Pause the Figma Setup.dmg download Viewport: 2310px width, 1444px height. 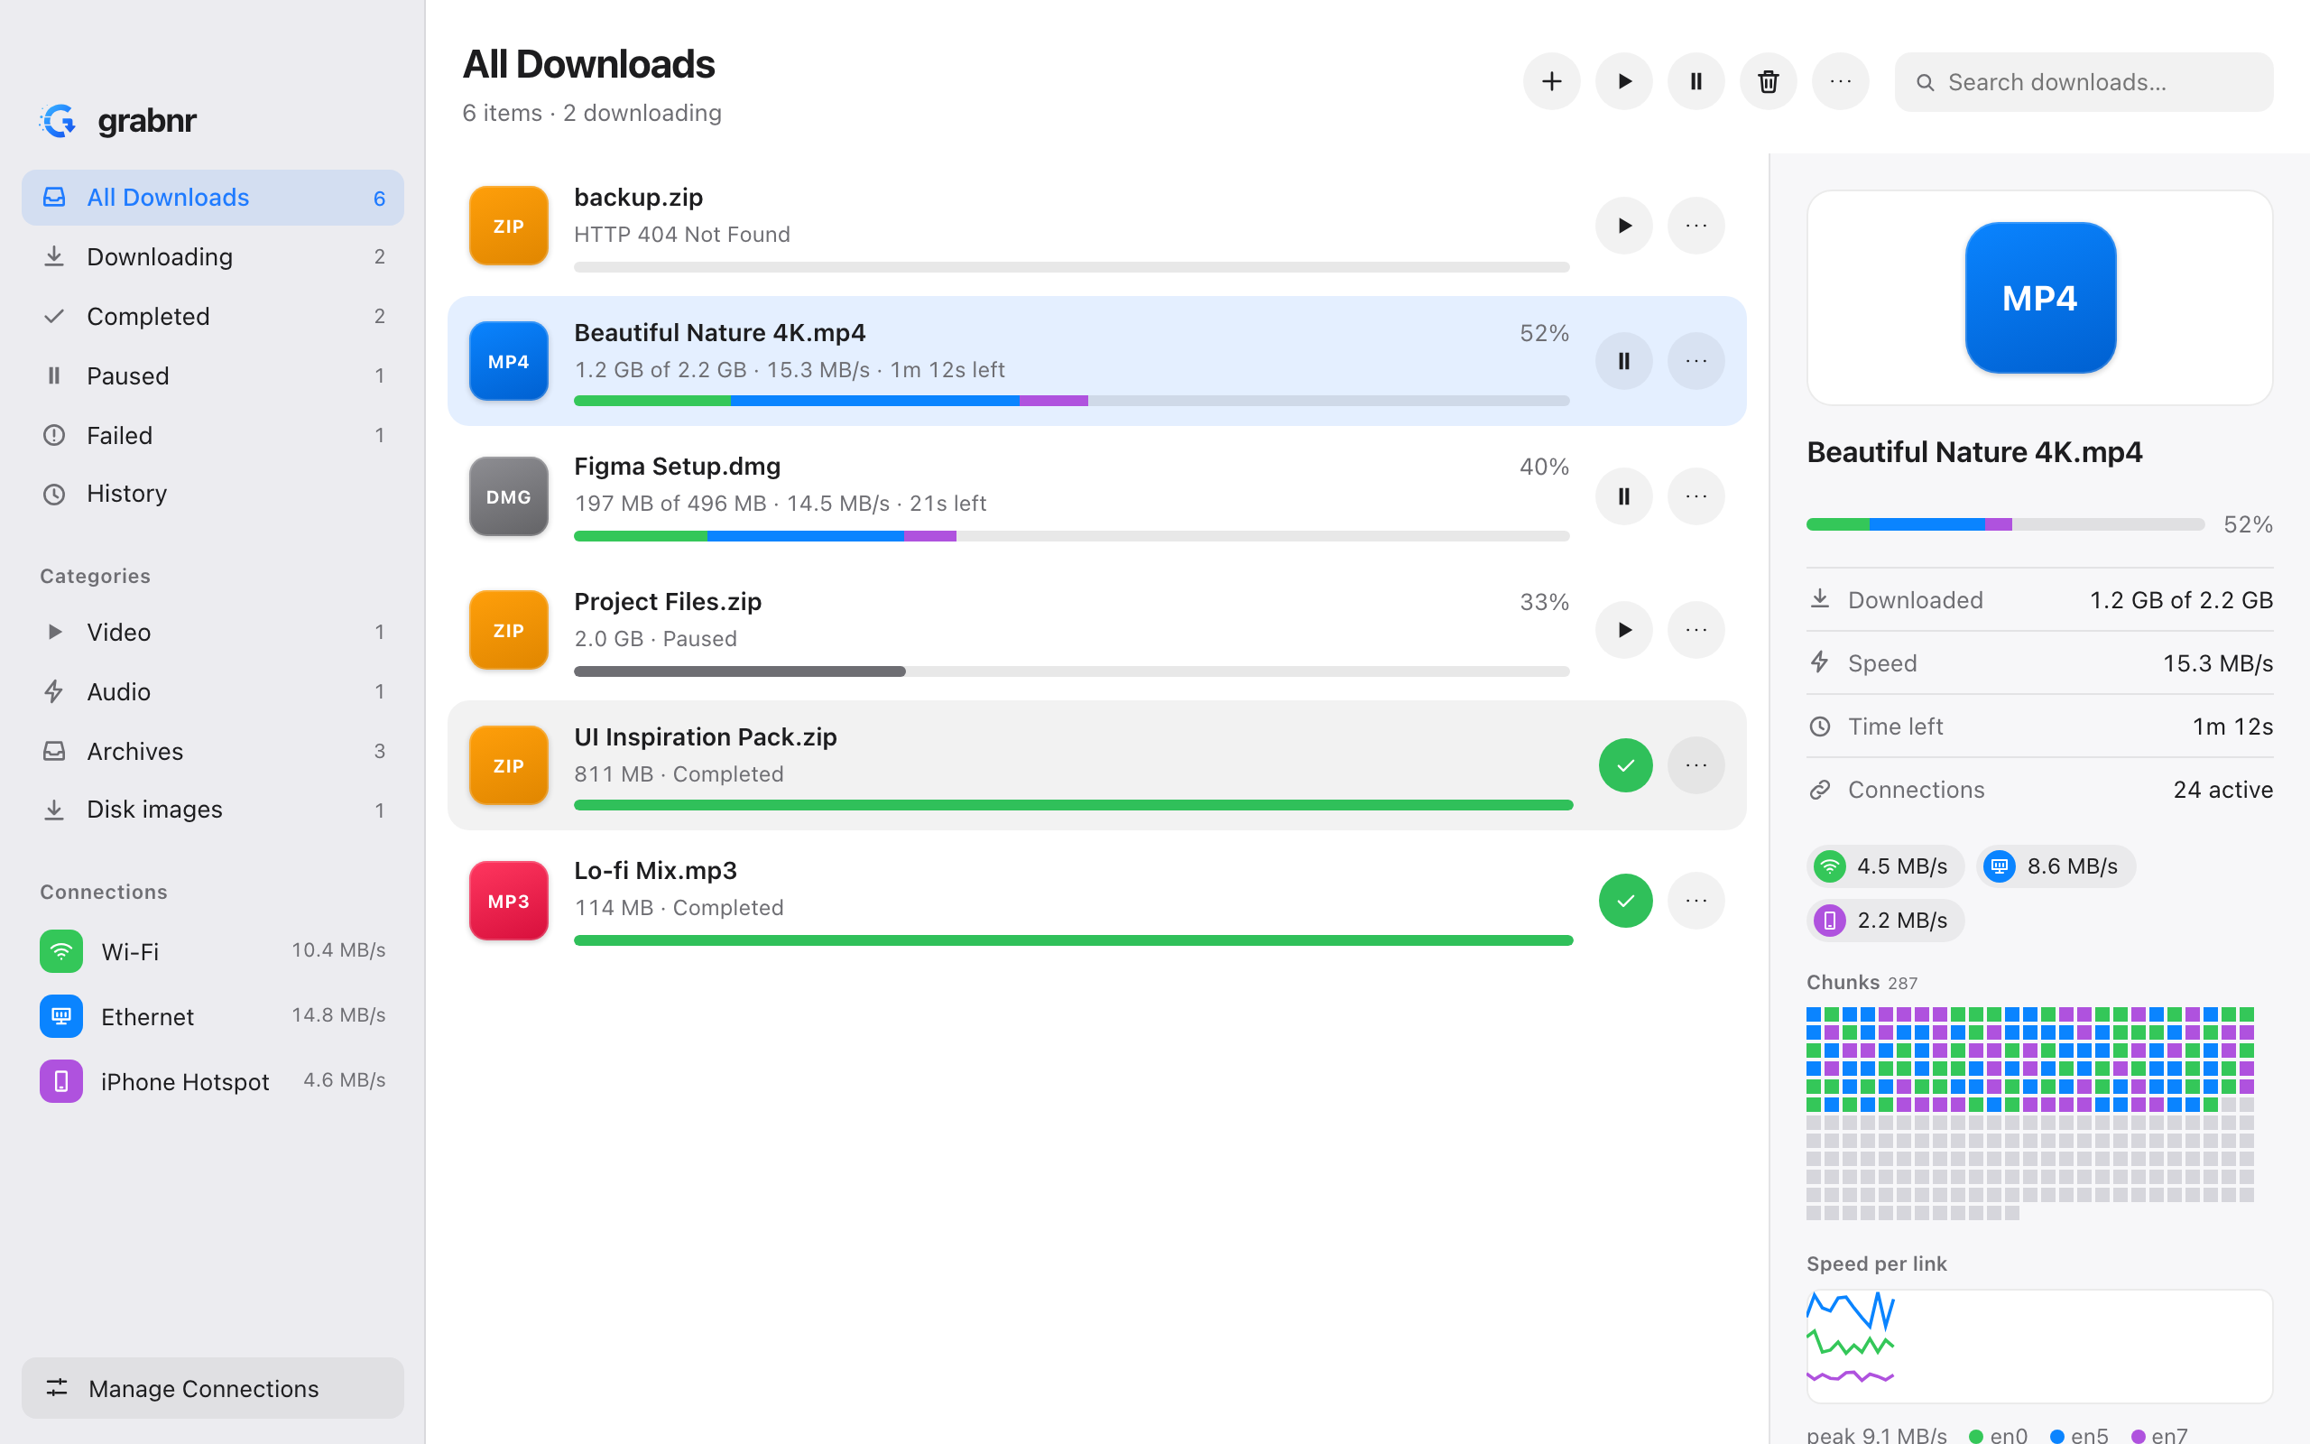coord(1623,496)
